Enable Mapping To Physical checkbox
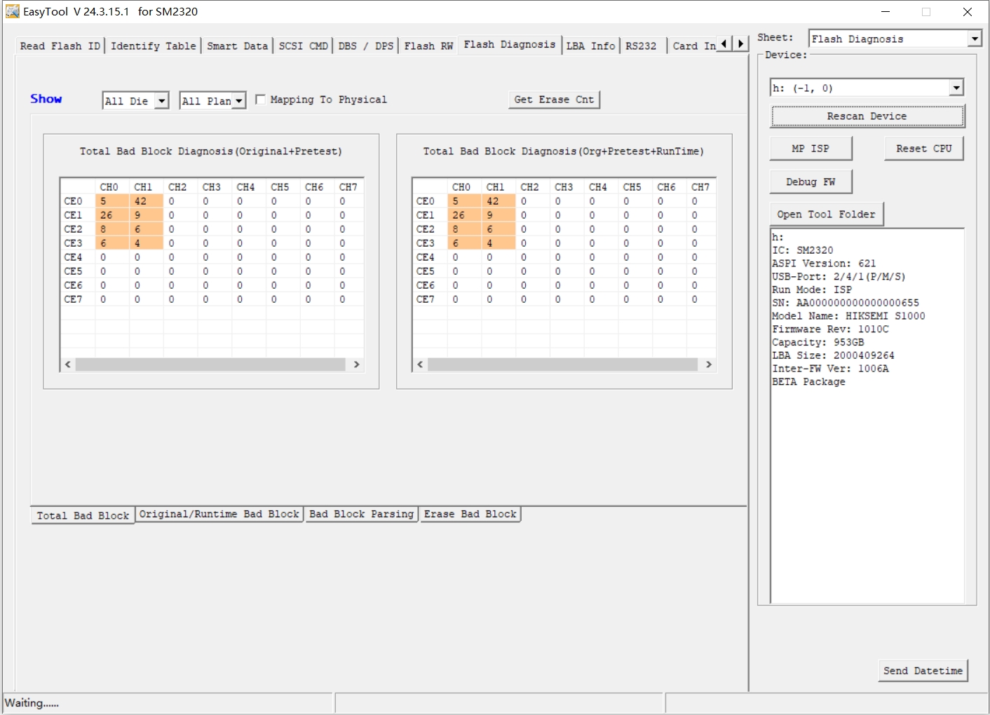The height and width of the screenshot is (715, 990). coord(260,100)
